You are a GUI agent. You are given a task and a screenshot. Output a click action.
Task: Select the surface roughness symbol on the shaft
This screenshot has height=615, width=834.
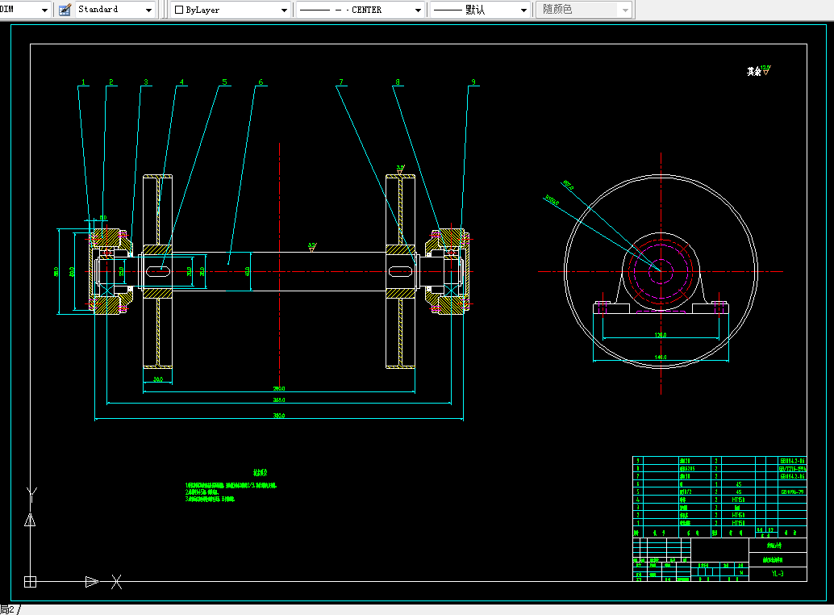click(x=312, y=247)
